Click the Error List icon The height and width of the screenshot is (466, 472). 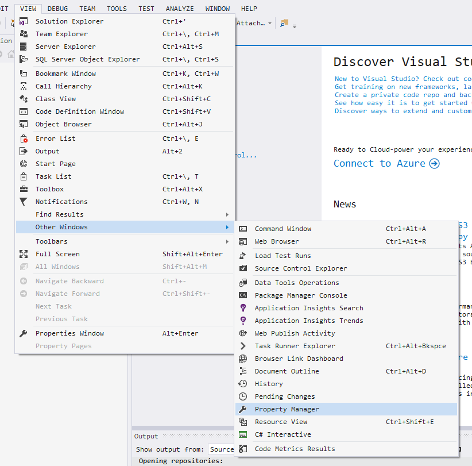[x=24, y=139]
